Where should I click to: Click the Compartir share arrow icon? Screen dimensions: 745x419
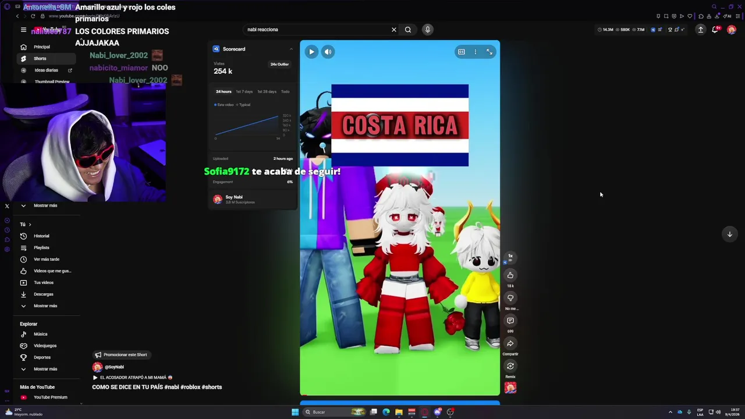pyautogui.click(x=510, y=343)
